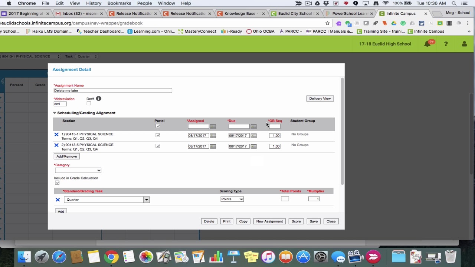Screen dimensions: 475x267
Task: Click the Abbreviation field
Action: click(60, 104)
